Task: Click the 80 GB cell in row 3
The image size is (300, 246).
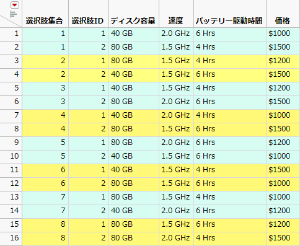Action: pyautogui.click(x=134, y=61)
